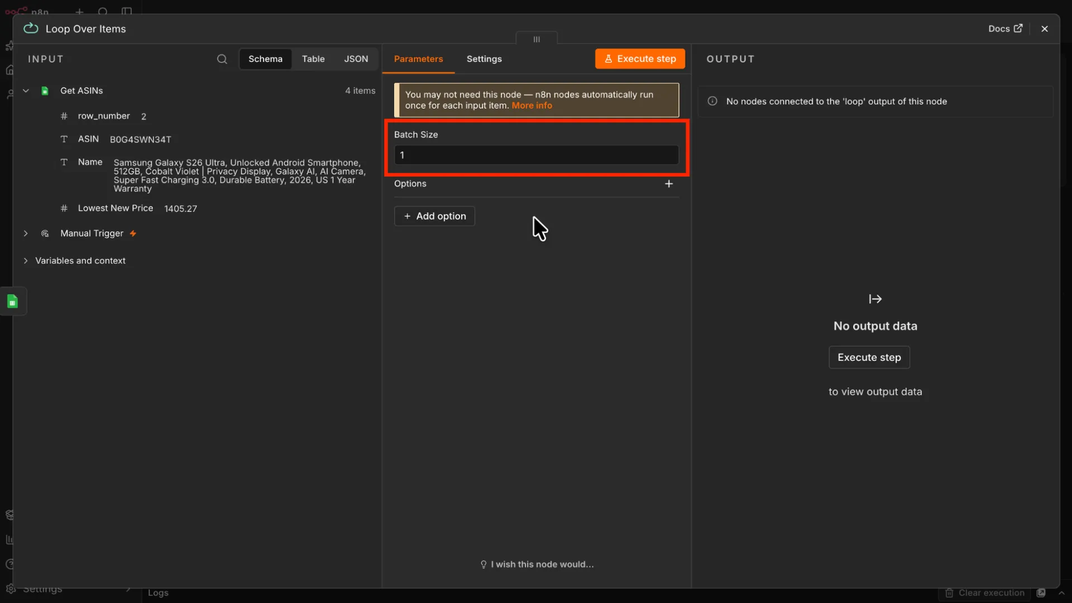
Task: Open the Parameters tab
Action: pyautogui.click(x=418, y=59)
